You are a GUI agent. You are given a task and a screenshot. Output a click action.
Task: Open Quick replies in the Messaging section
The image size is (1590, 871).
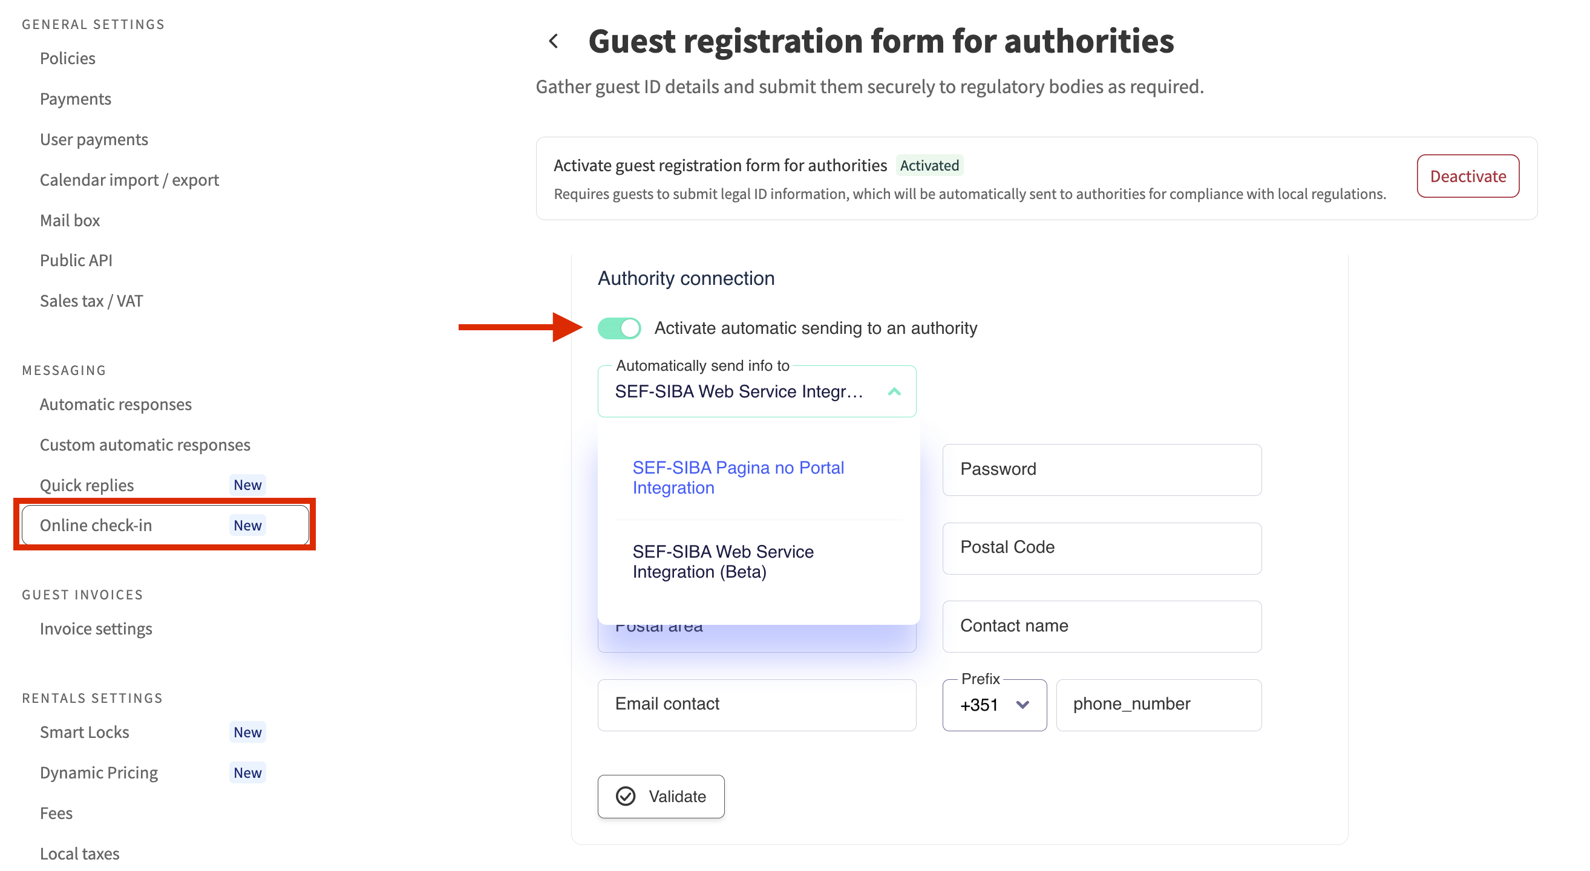coord(87,485)
